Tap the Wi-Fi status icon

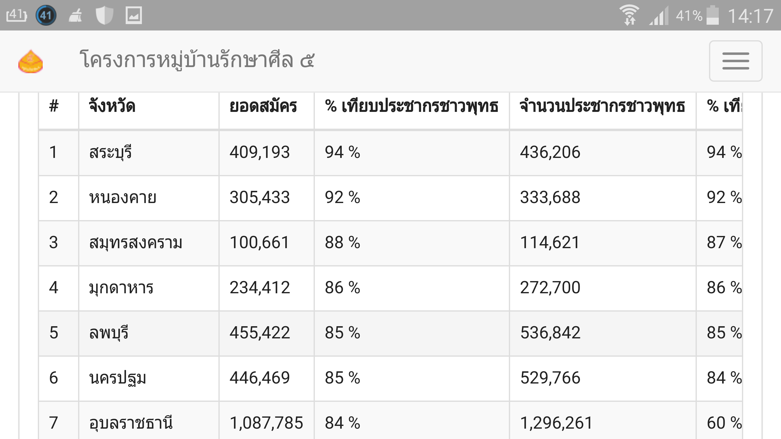click(629, 15)
